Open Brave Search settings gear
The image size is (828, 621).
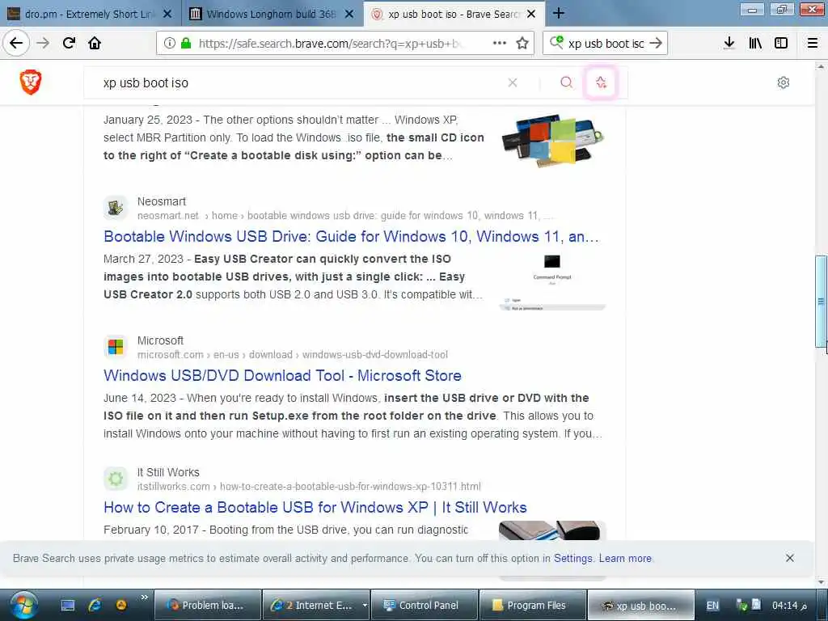[x=784, y=82]
